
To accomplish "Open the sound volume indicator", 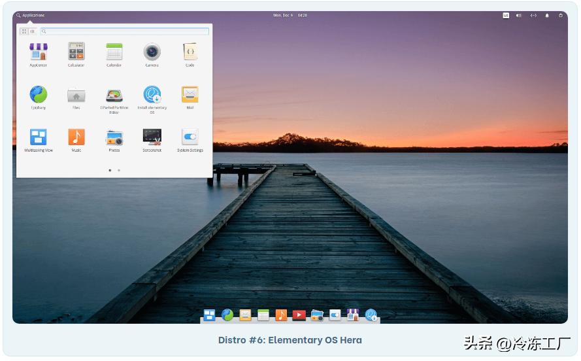I will coord(519,15).
